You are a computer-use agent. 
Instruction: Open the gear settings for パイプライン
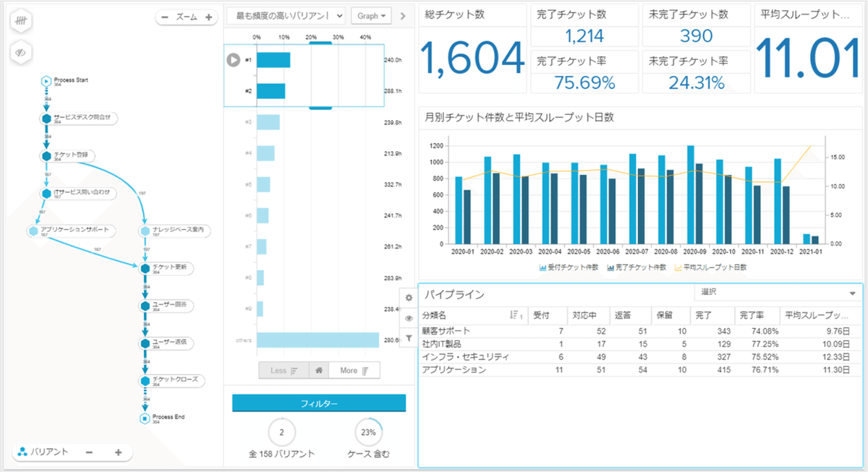pyautogui.click(x=409, y=297)
